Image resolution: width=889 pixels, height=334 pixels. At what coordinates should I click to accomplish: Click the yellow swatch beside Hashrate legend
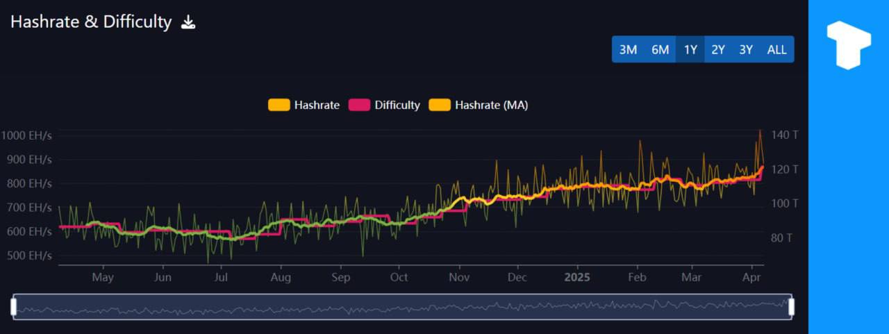279,105
